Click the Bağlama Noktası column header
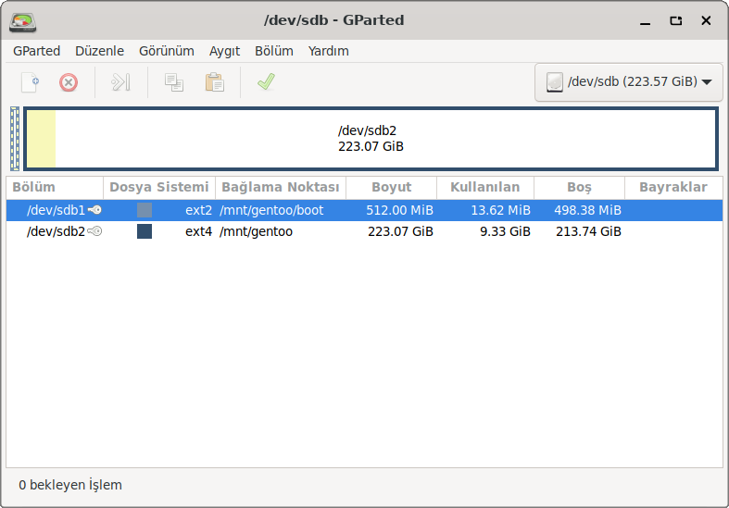 pyautogui.click(x=281, y=187)
